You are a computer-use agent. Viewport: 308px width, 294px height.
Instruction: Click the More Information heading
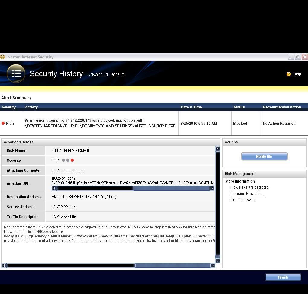tap(240, 181)
